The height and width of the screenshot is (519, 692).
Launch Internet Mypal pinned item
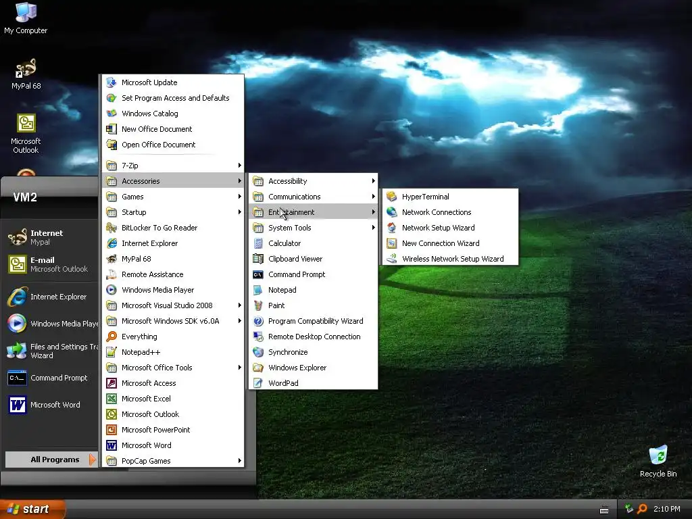(49, 237)
